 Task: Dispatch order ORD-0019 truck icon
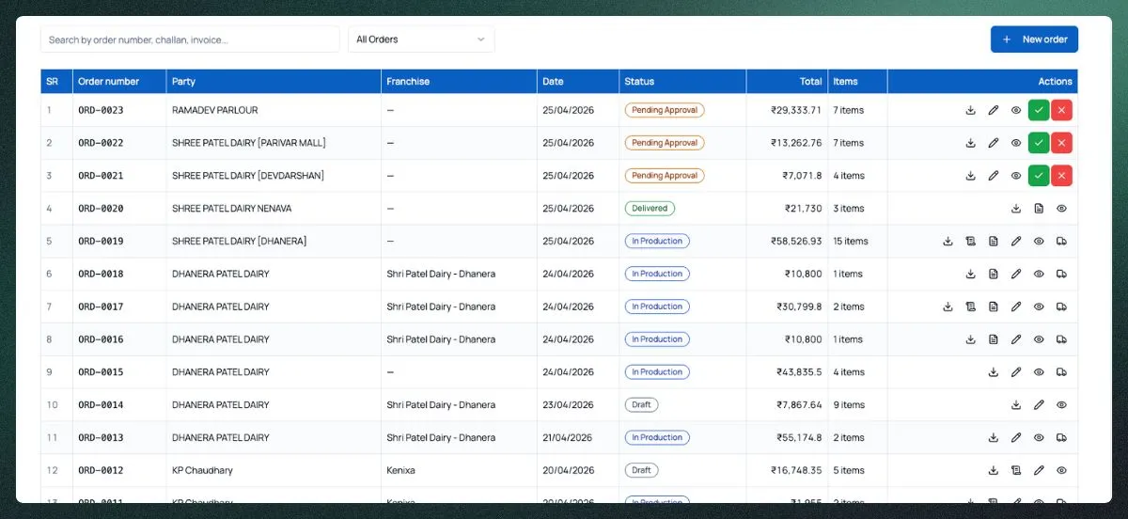pos(1061,242)
